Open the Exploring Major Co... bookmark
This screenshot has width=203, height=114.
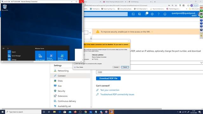(x=108, y=9)
